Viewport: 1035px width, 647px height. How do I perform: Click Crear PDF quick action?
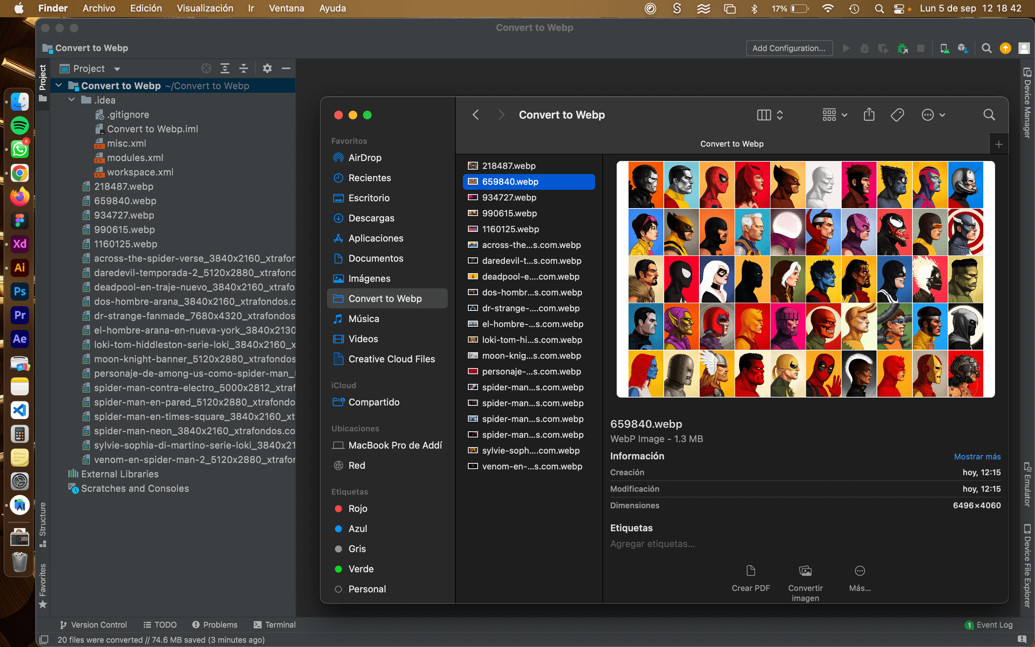click(751, 579)
